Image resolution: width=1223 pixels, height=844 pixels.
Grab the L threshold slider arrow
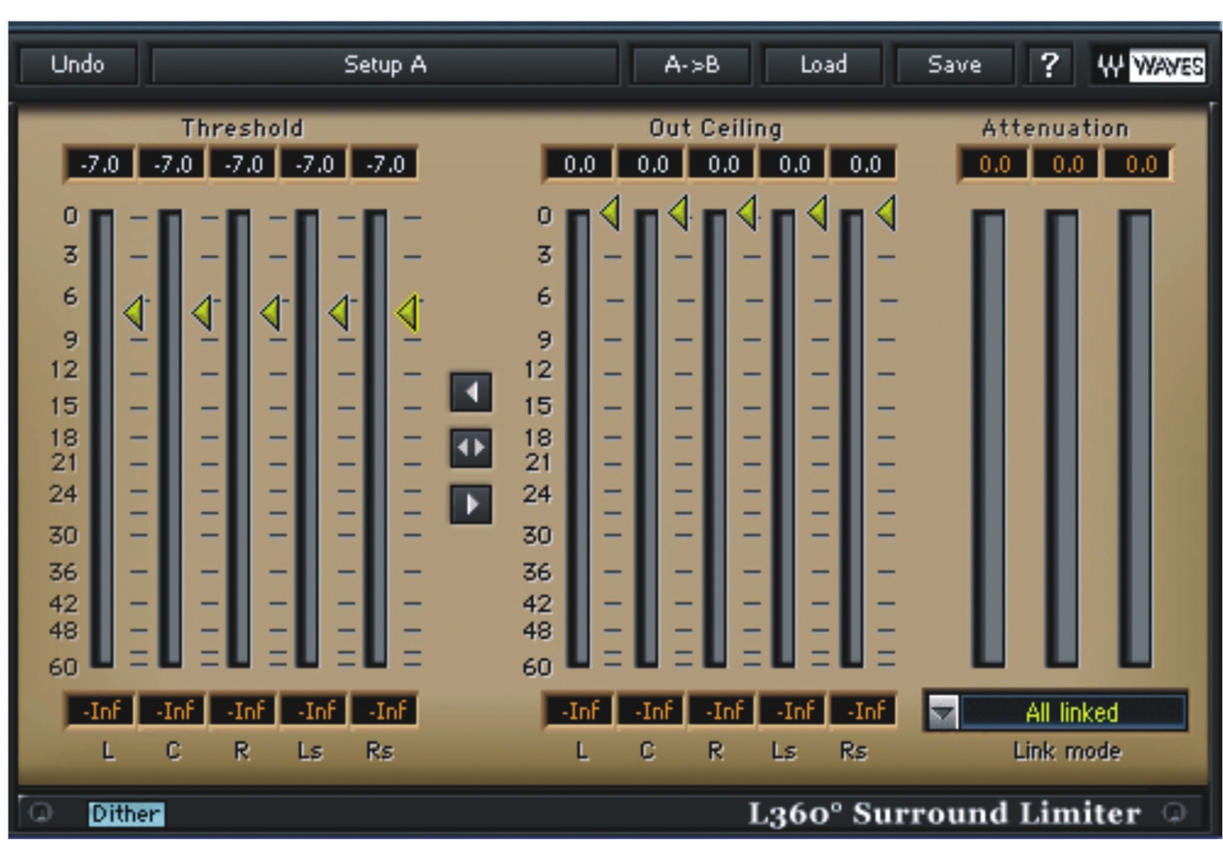(134, 313)
